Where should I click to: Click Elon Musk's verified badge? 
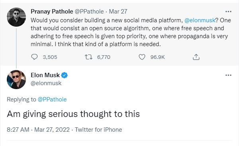[64, 75]
